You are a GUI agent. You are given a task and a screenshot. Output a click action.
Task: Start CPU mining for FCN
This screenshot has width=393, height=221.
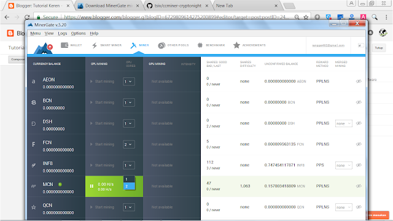click(x=102, y=144)
